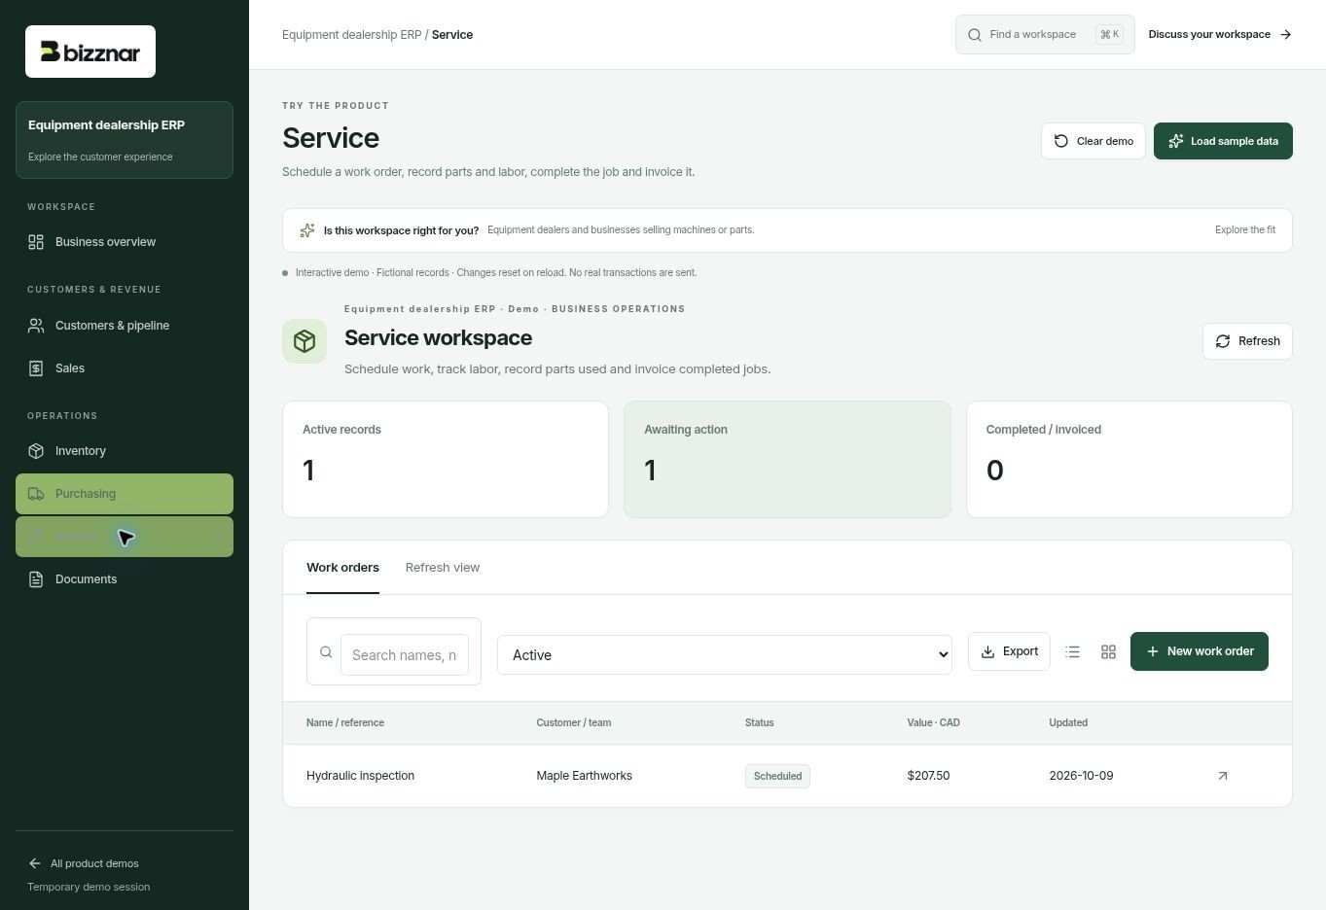
Task: Click the Updated column header
Action: tap(1068, 723)
